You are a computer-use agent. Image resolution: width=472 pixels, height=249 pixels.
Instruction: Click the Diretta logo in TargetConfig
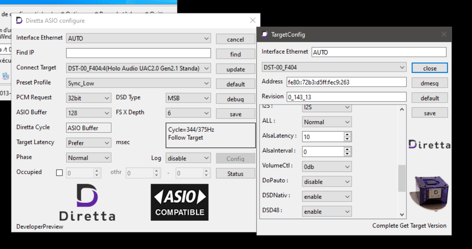429,145
